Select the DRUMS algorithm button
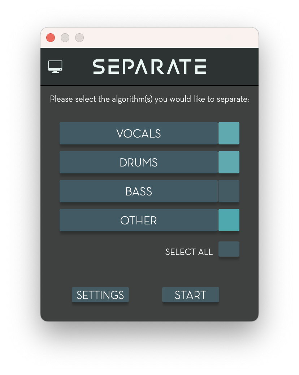Viewport: 299px width, 375px height. 139,162
